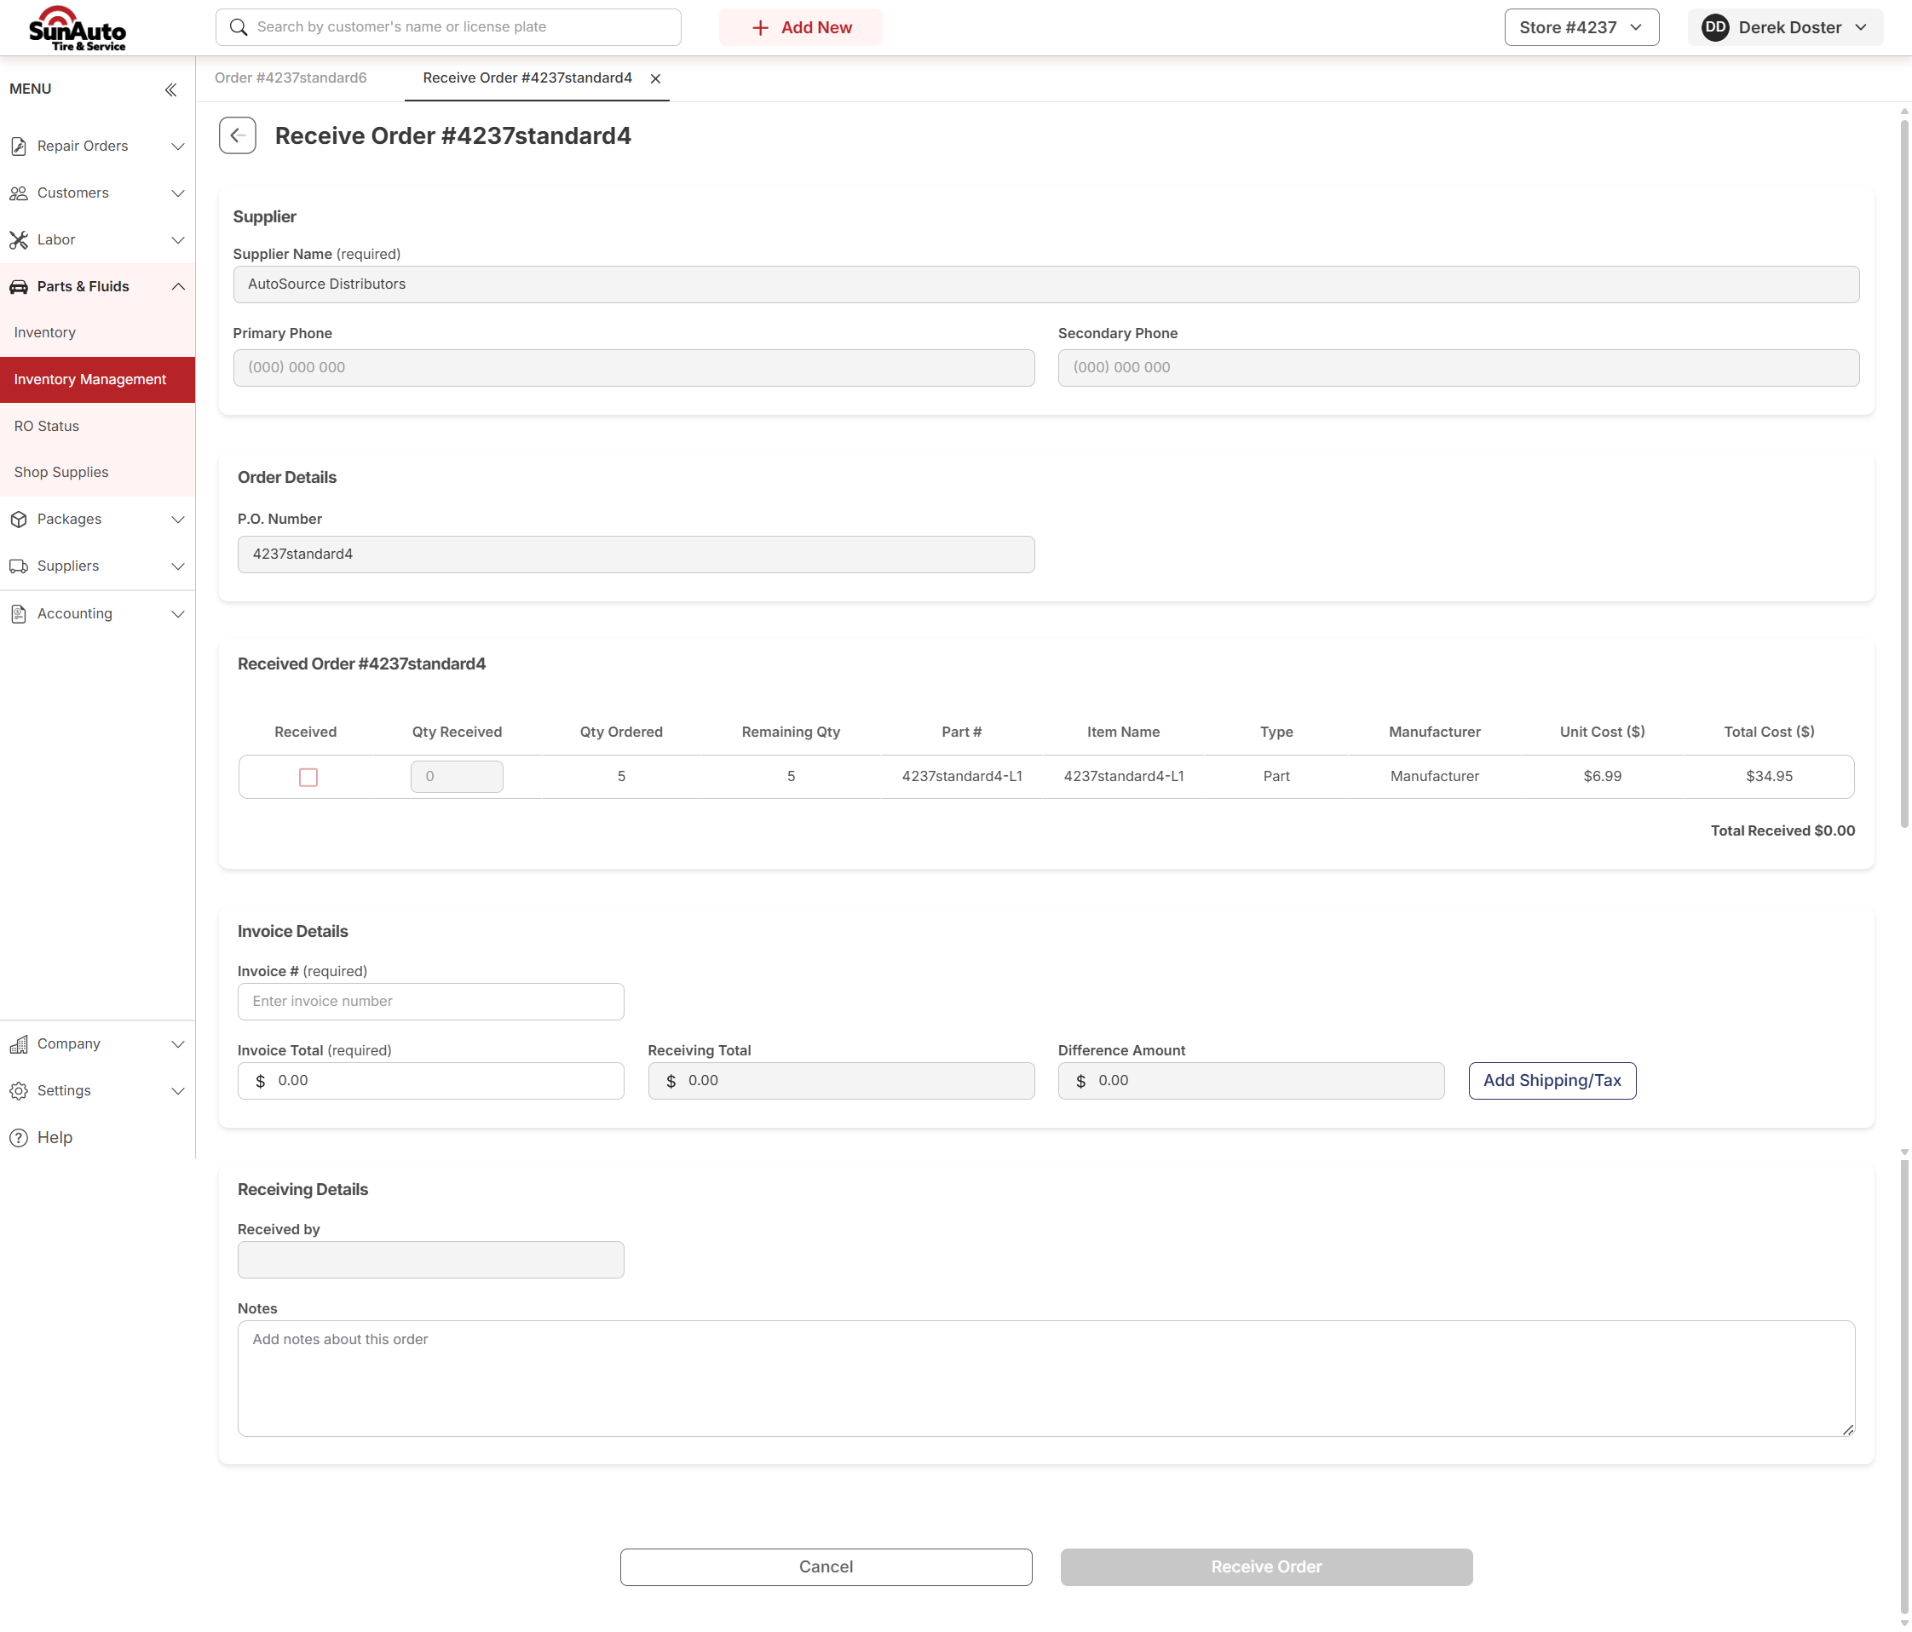1912x1632 pixels.
Task: Select the Receive Order #4237standard4 tab
Action: click(x=527, y=78)
